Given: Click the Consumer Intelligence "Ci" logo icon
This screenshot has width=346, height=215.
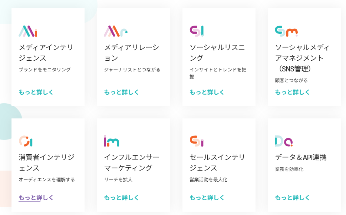Looking at the screenshot, I should tap(26, 141).
